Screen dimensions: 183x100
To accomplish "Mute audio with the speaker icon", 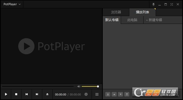I will point(79,86).
